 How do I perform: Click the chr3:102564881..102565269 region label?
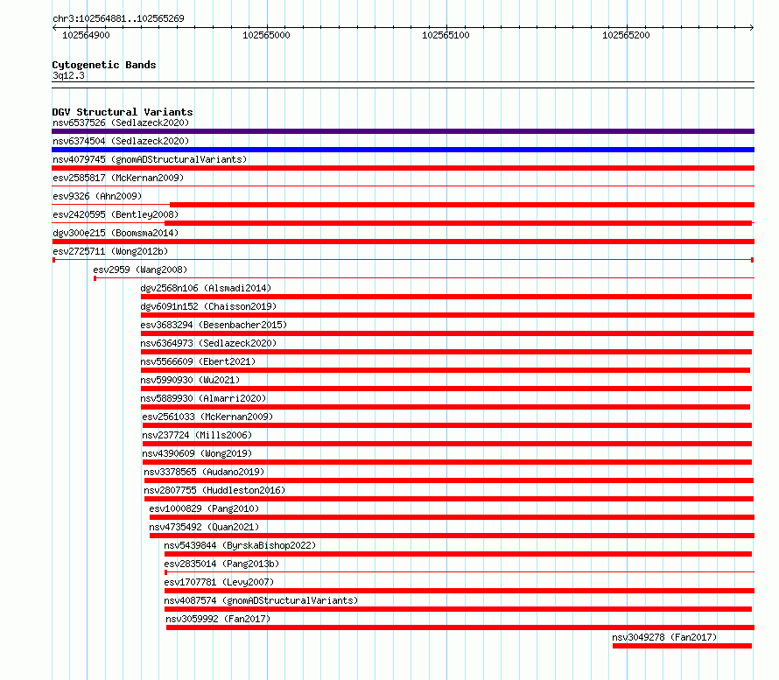click(118, 18)
